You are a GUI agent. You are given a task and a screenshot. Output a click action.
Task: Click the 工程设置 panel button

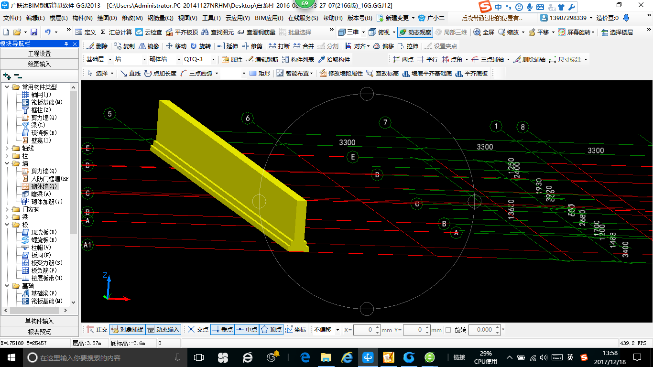[39, 54]
